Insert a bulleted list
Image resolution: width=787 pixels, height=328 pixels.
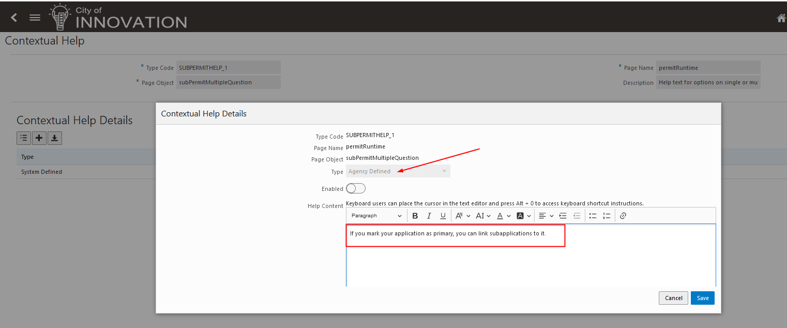[593, 216]
